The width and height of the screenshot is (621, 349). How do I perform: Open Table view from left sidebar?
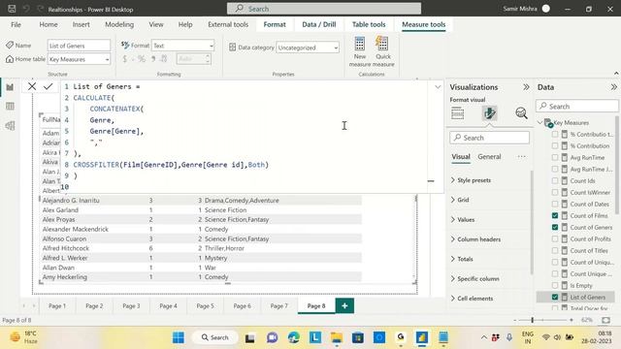(x=10, y=106)
